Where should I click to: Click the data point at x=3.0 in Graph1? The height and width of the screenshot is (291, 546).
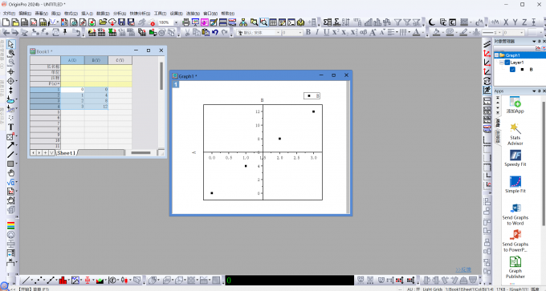click(x=314, y=111)
